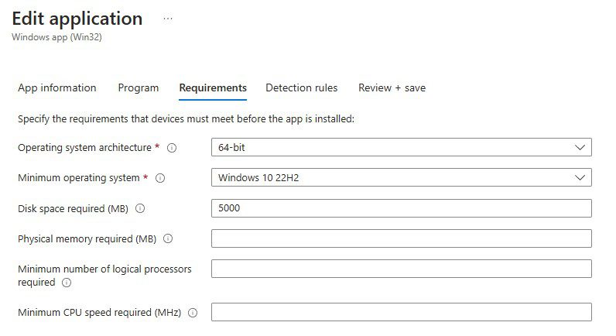Open the Detection rules tab
This screenshot has width=616, height=336.
(302, 87)
